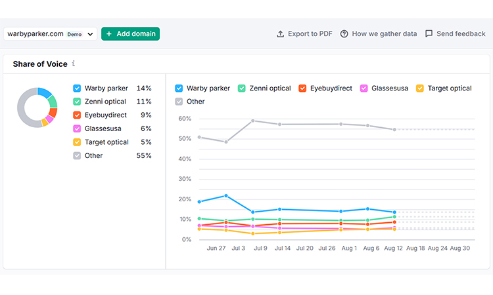Click the 11% value for Zenni optical
Image resolution: width=493 pixels, height=295 pixels.
point(144,102)
